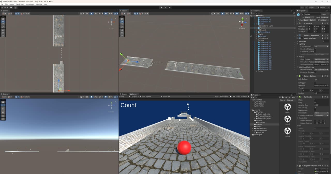Select the Rotate tool in top-left Scene view

point(3,24)
